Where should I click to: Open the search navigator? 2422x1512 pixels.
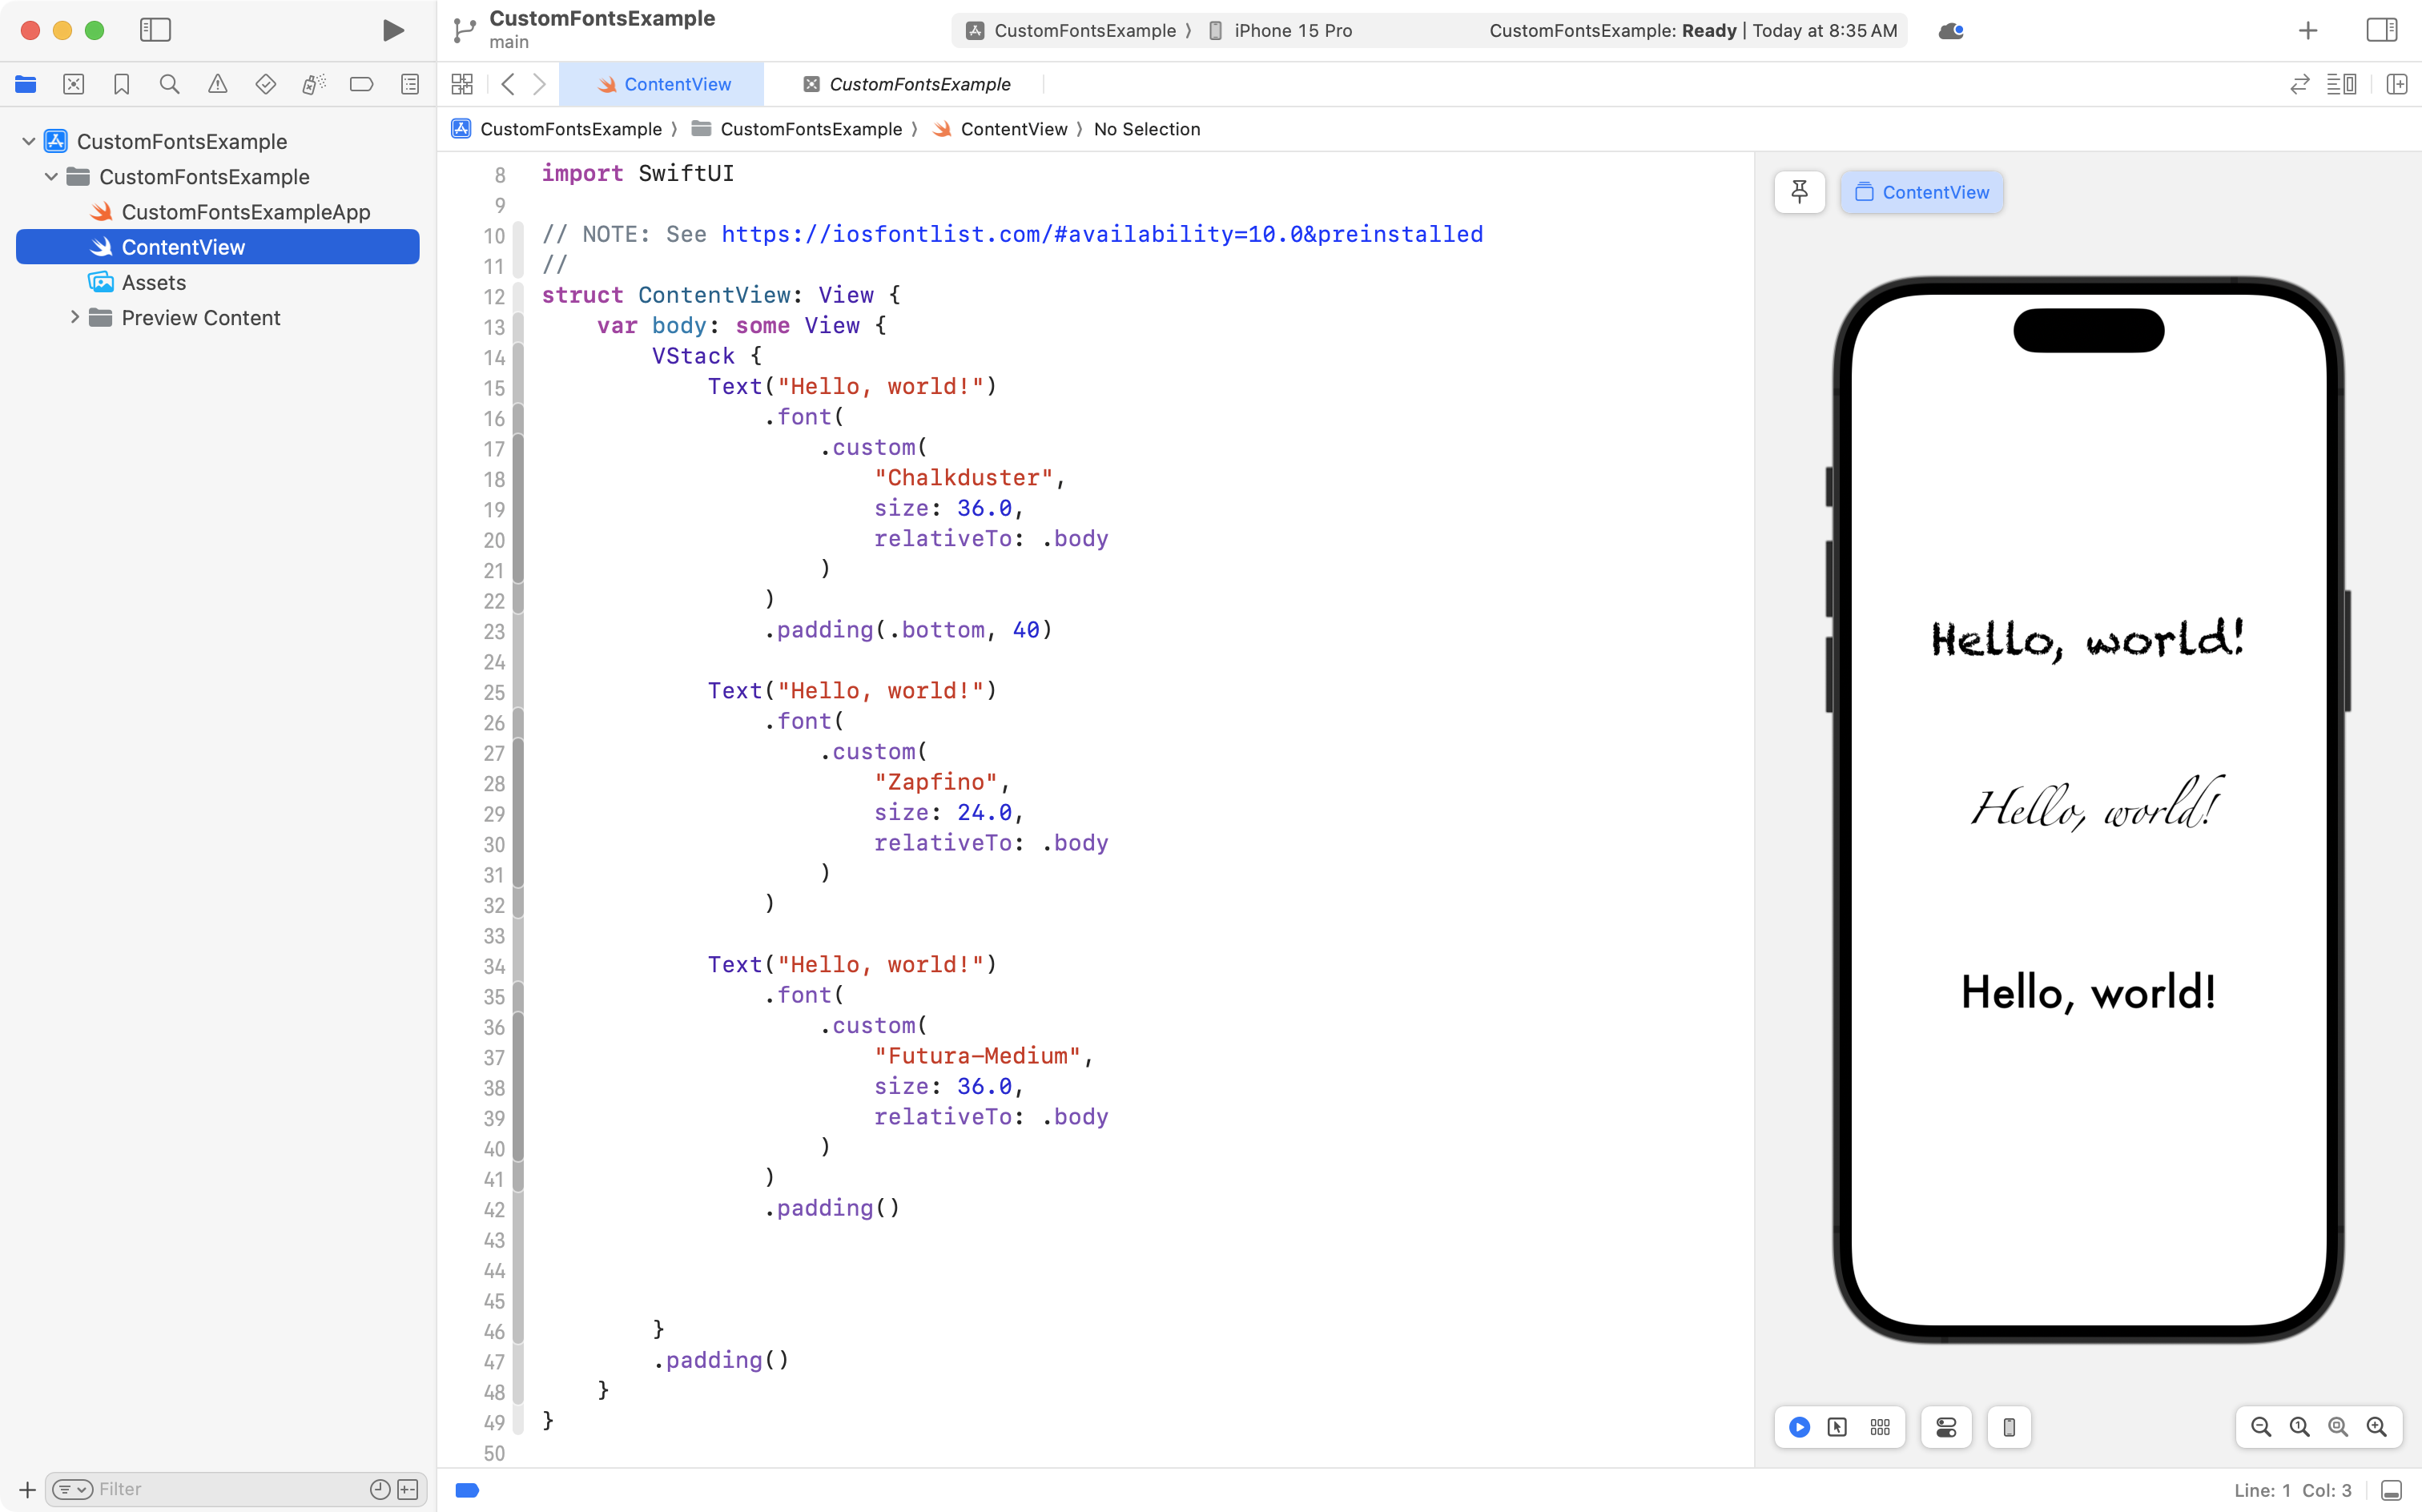[169, 84]
